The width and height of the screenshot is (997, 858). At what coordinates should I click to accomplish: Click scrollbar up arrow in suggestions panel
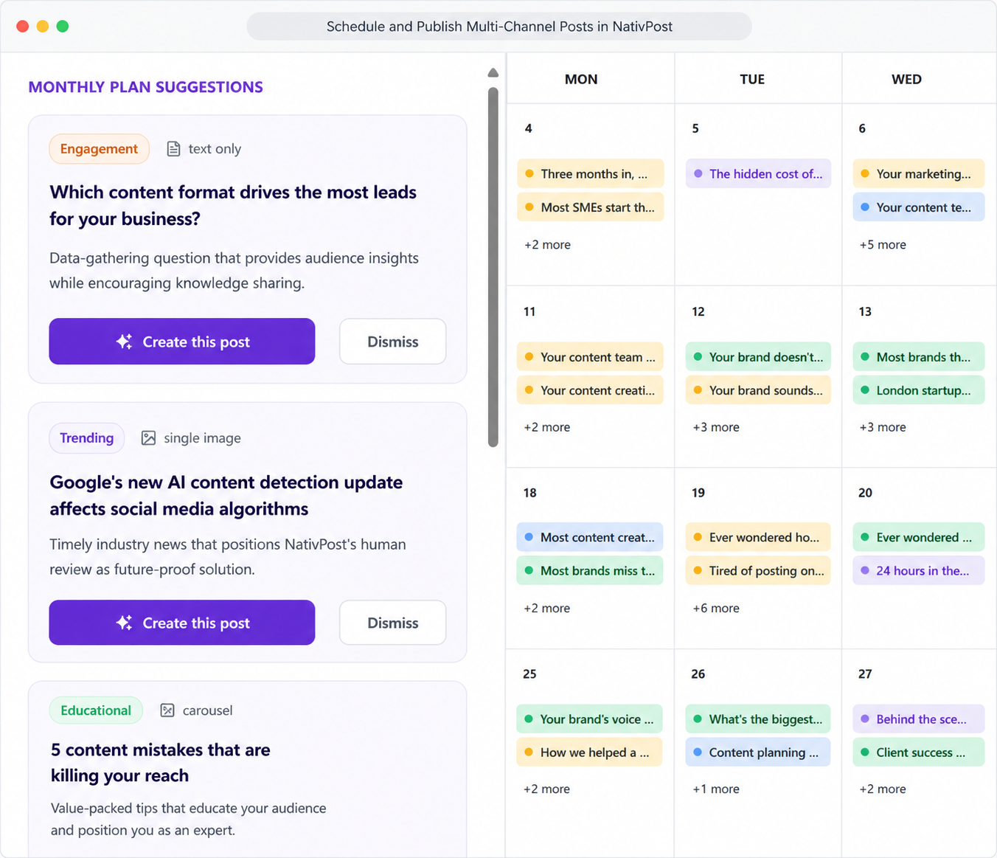pyautogui.click(x=493, y=72)
